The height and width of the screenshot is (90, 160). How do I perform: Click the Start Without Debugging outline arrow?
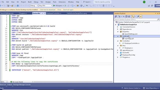pyautogui.click(x=65, y=5)
